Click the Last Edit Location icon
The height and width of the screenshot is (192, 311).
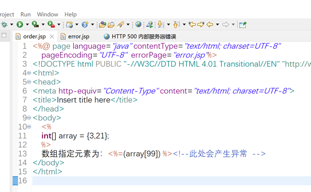coord(192,24)
